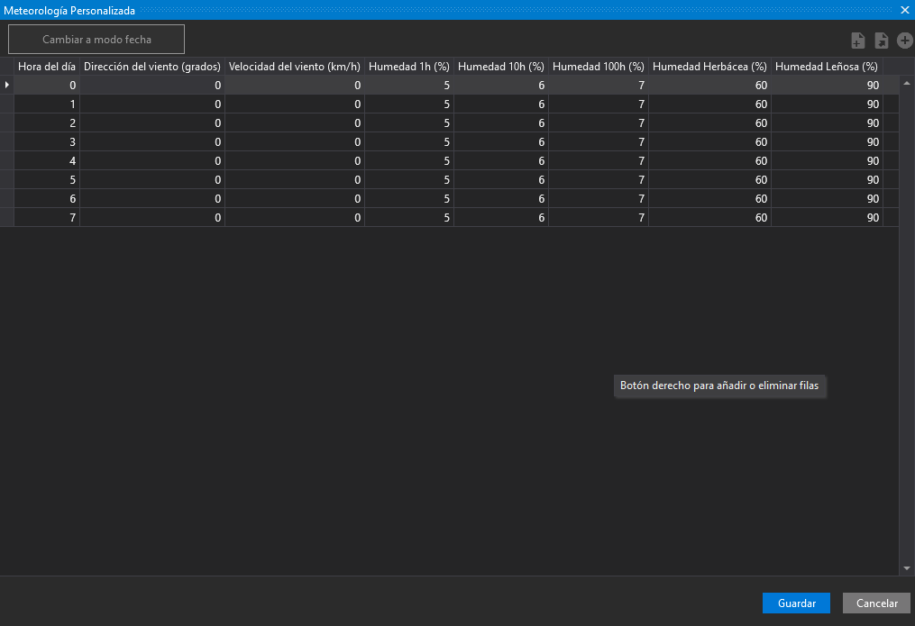
Task: Select the Humedad 10h cell in hour 3 row
Action: (x=501, y=142)
